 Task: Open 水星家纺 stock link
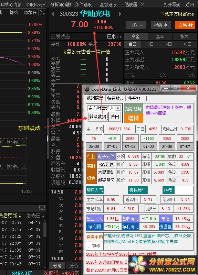106,172
